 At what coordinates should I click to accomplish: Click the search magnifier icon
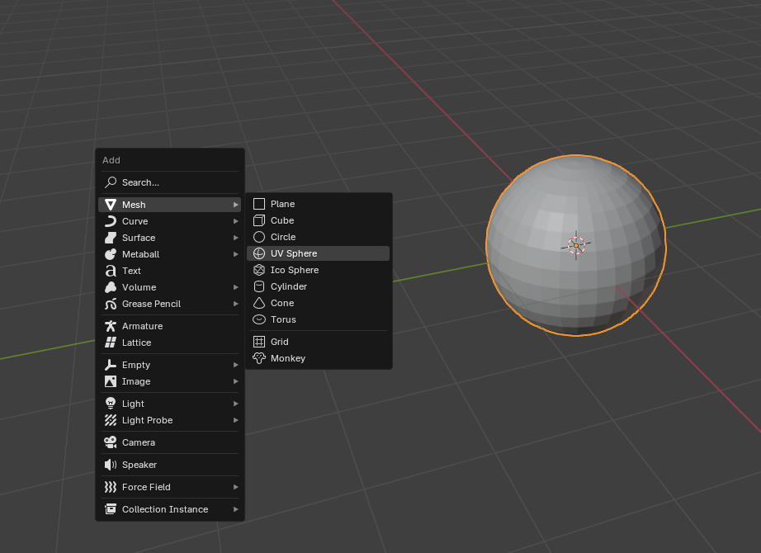[111, 182]
